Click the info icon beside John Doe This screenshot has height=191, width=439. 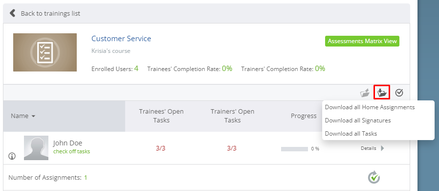pos(12,156)
